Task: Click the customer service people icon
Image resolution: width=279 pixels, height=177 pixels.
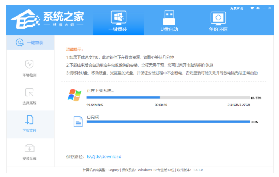Action: coord(258,8)
